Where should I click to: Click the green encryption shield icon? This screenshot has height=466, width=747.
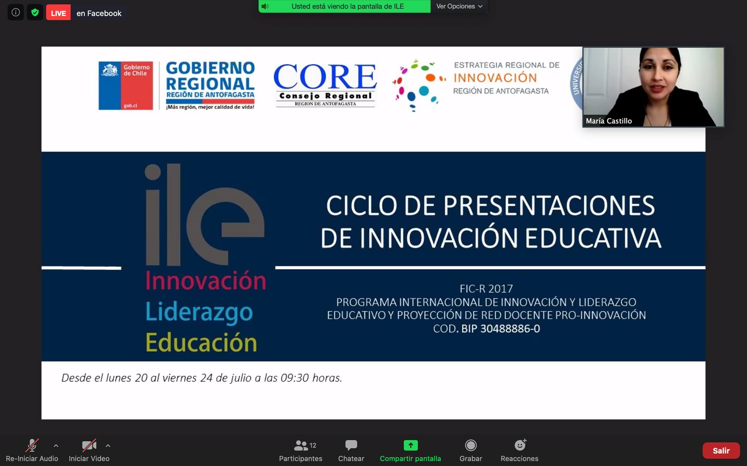point(35,13)
